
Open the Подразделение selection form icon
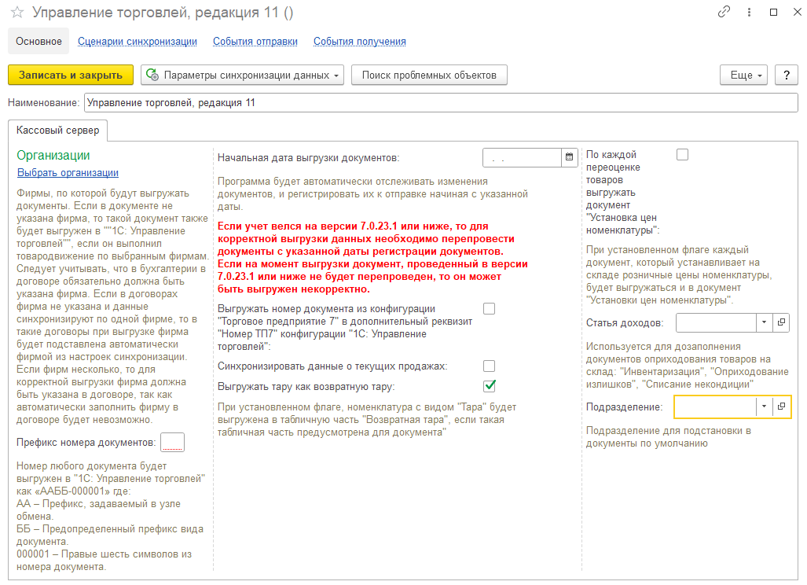[781, 407]
